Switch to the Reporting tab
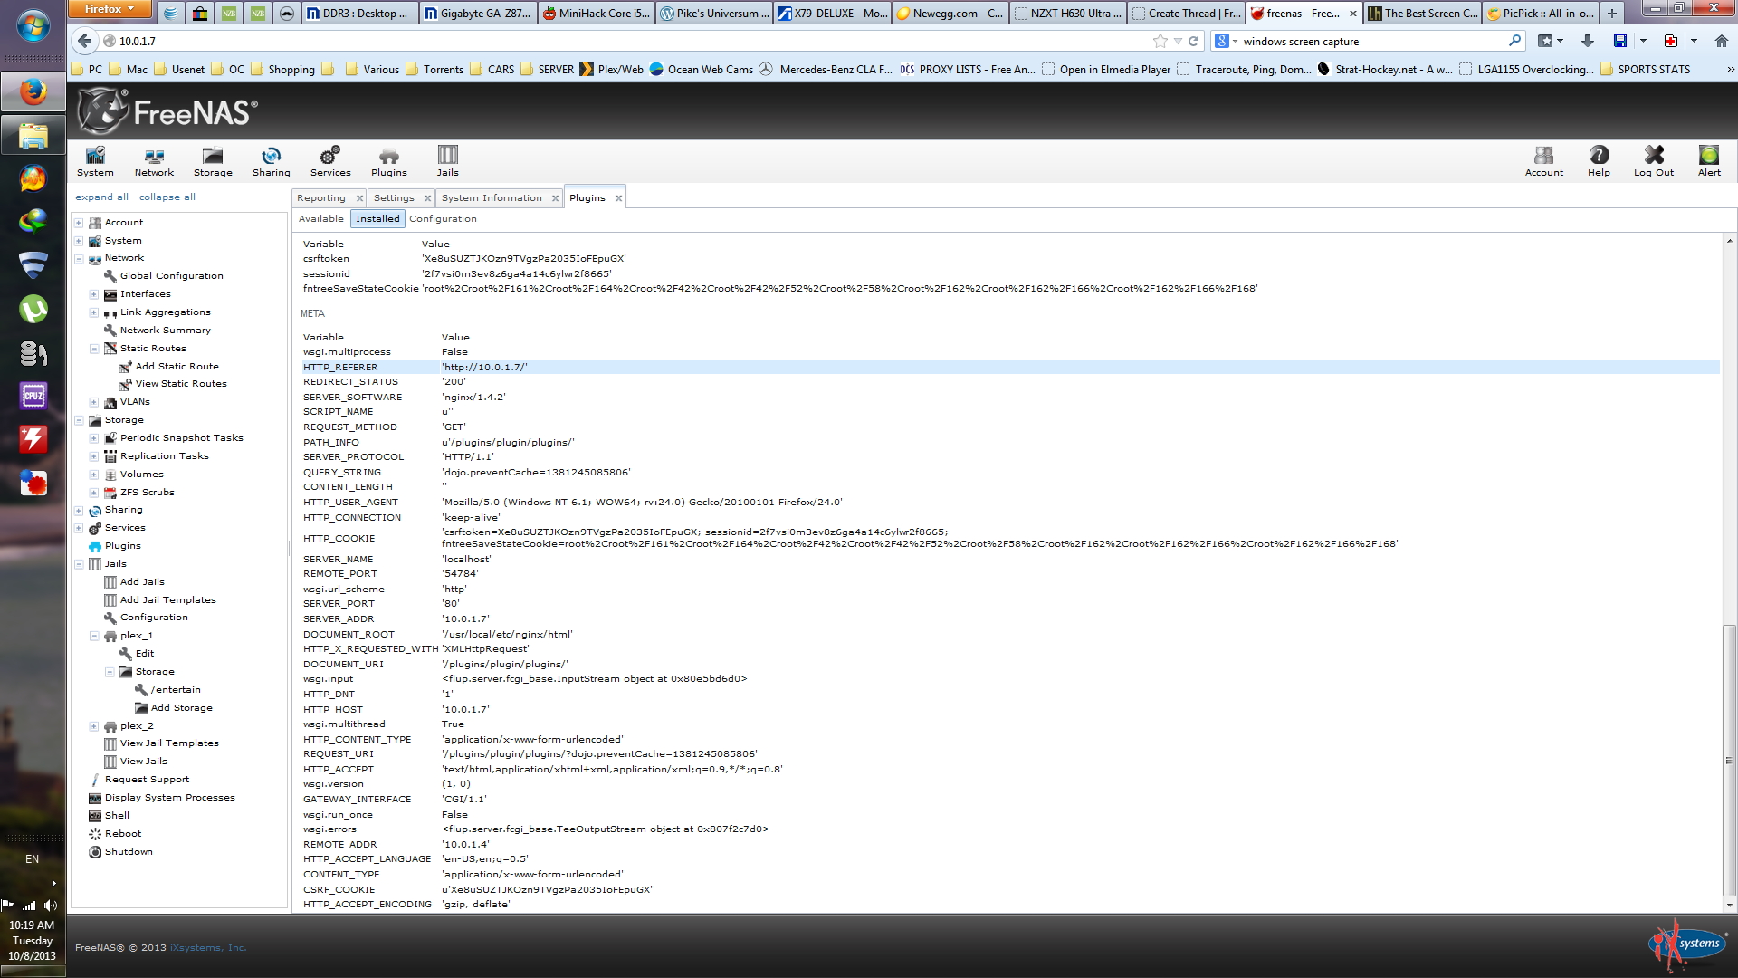Viewport: 1738px width, 978px height. coord(321,197)
